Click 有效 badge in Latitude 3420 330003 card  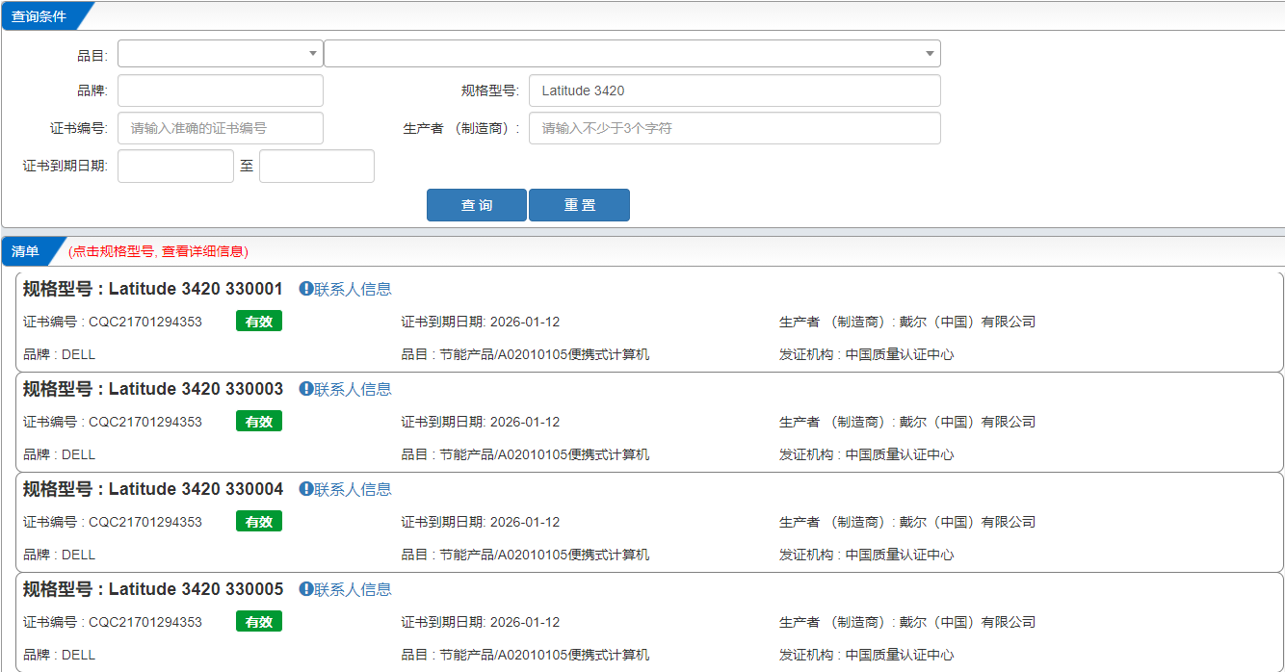point(259,422)
